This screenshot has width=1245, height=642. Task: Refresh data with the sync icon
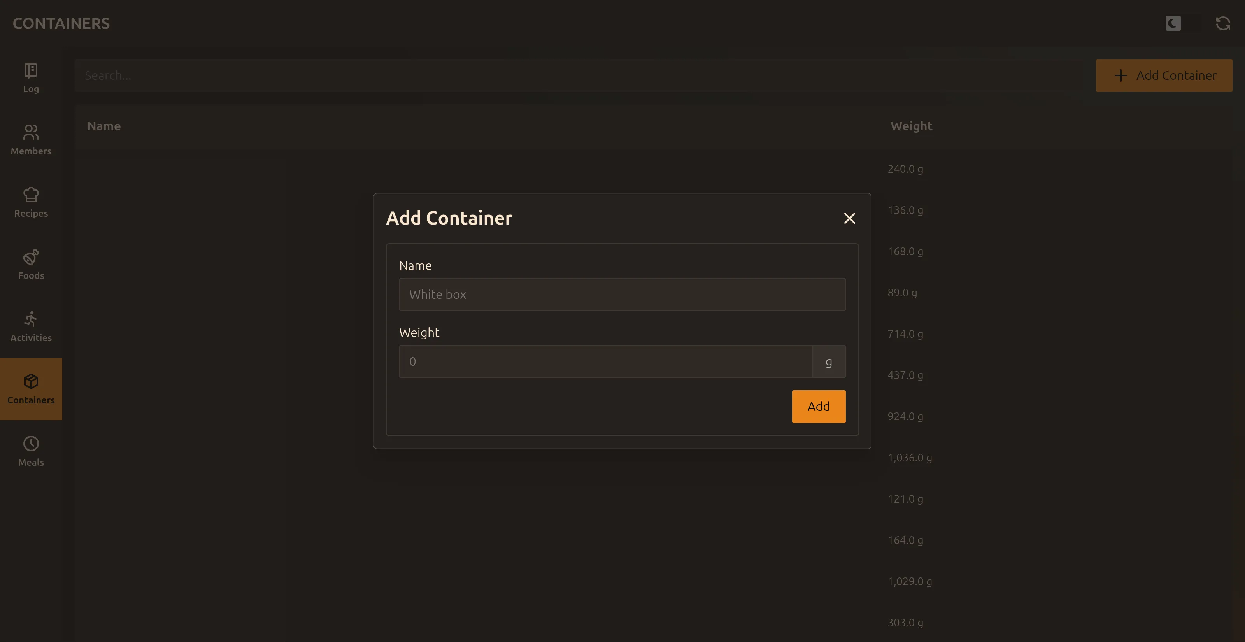[x=1222, y=23]
